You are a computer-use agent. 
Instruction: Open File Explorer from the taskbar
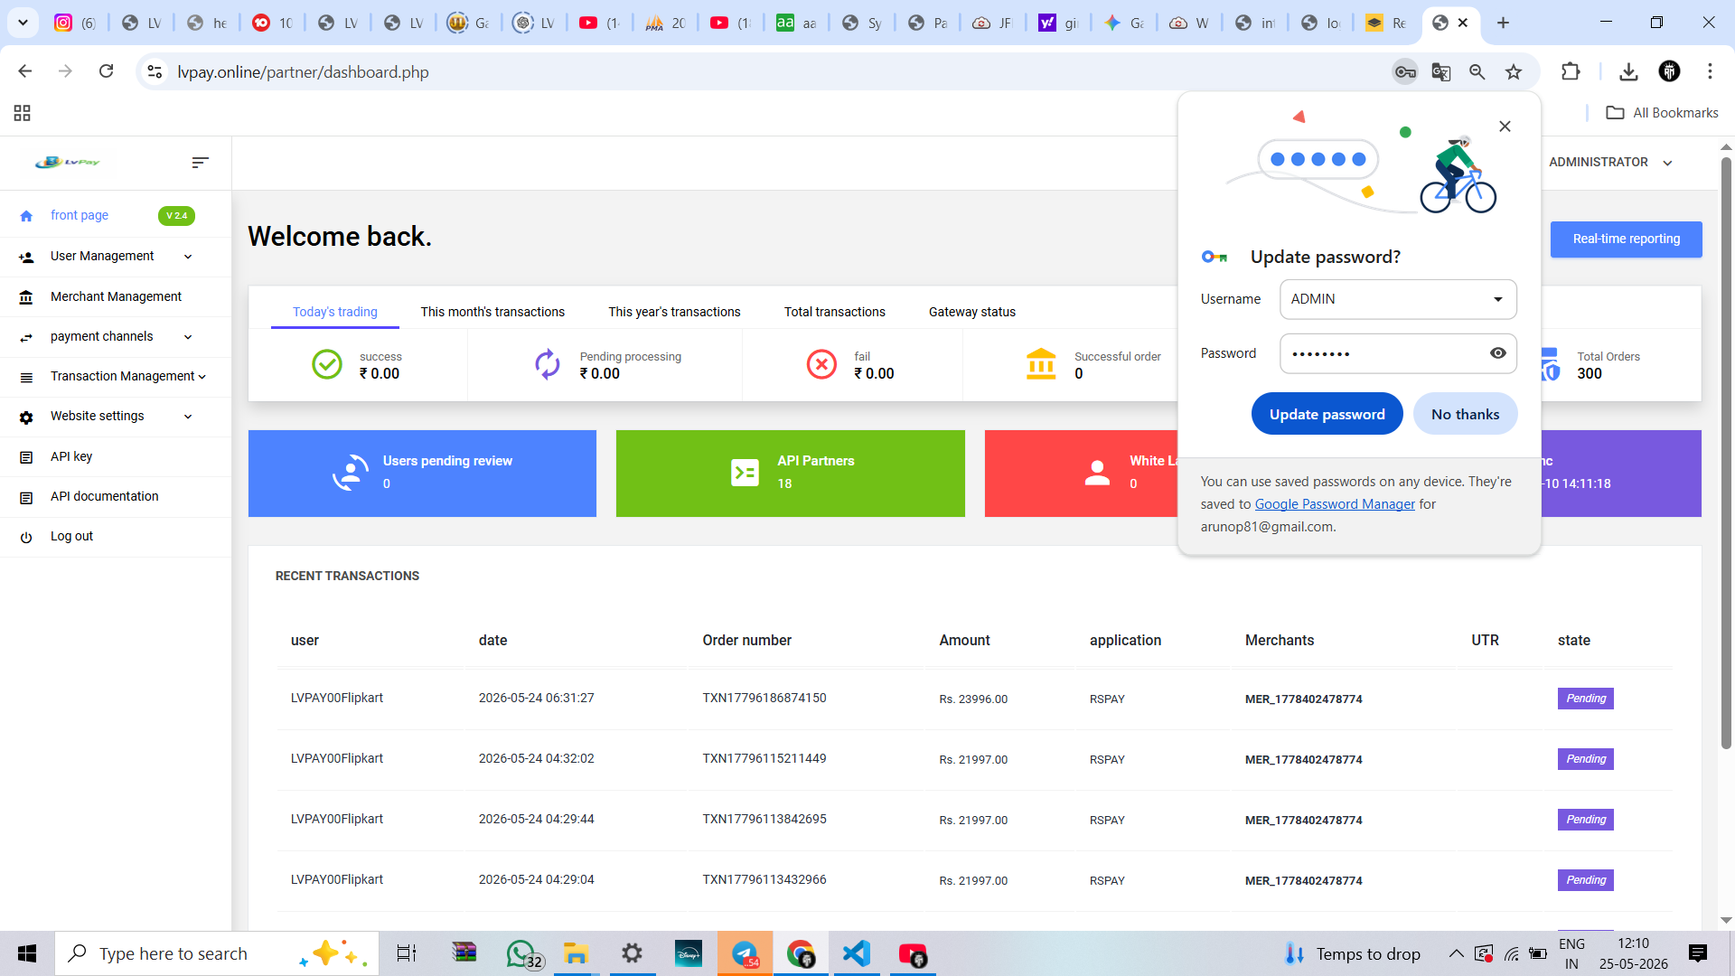click(576, 954)
